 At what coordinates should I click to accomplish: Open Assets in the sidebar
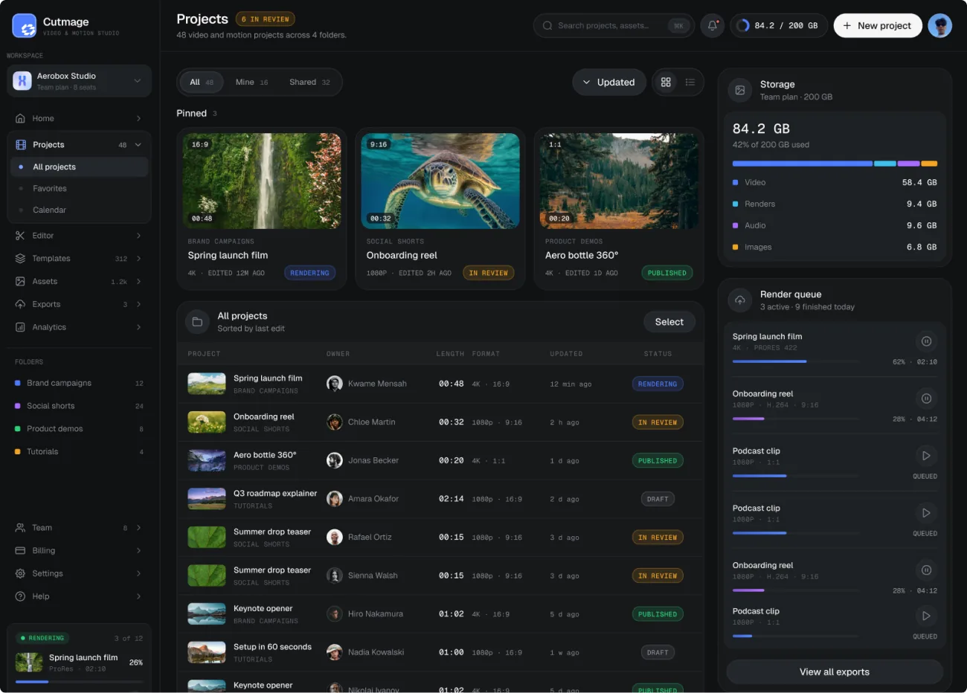[79, 282]
